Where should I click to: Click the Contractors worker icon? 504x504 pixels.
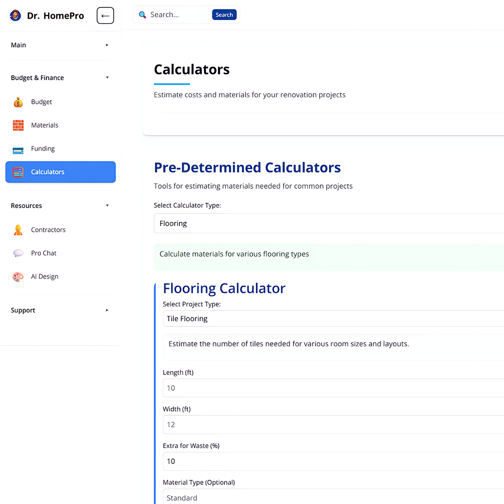pos(18,230)
